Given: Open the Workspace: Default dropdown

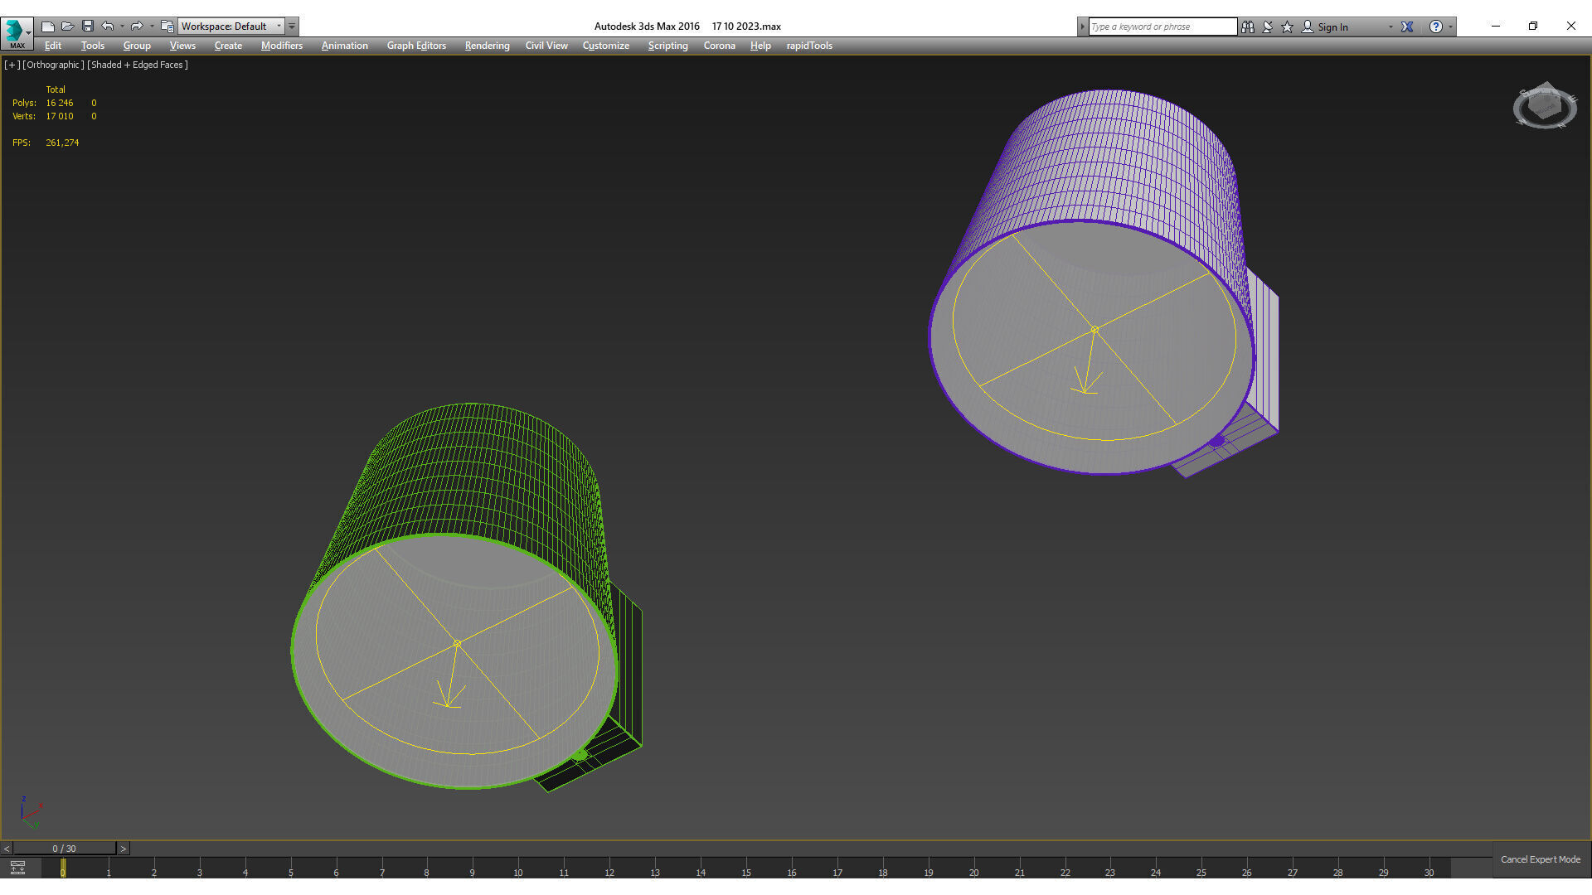Looking at the screenshot, I should click(231, 27).
